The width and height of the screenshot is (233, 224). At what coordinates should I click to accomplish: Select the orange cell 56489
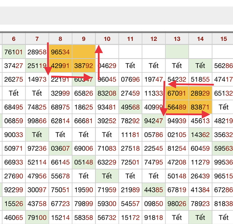pos(177,107)
